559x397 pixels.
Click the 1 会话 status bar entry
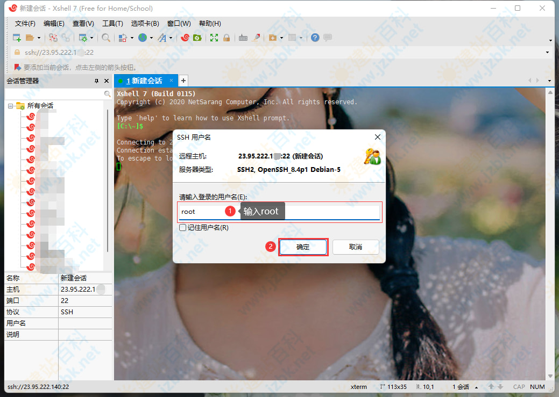[461, 387]
